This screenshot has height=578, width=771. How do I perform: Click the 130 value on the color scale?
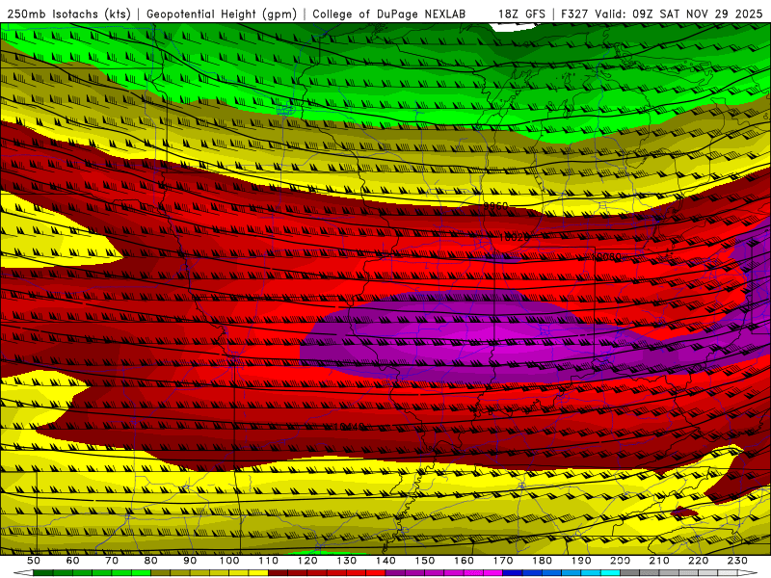347,561
